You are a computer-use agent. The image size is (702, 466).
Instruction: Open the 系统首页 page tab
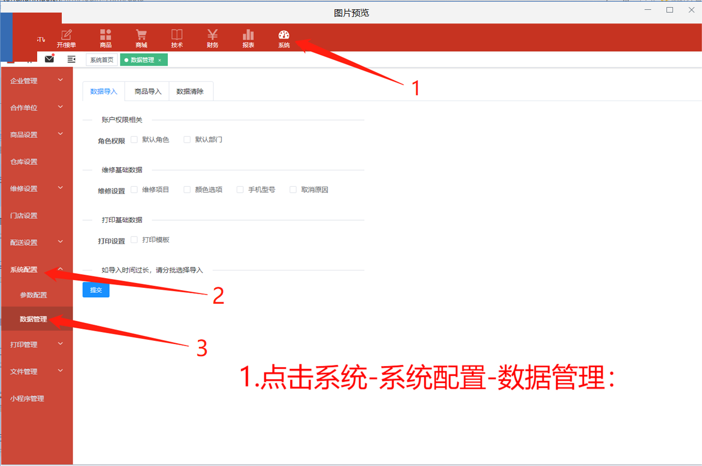coord(102,60)
